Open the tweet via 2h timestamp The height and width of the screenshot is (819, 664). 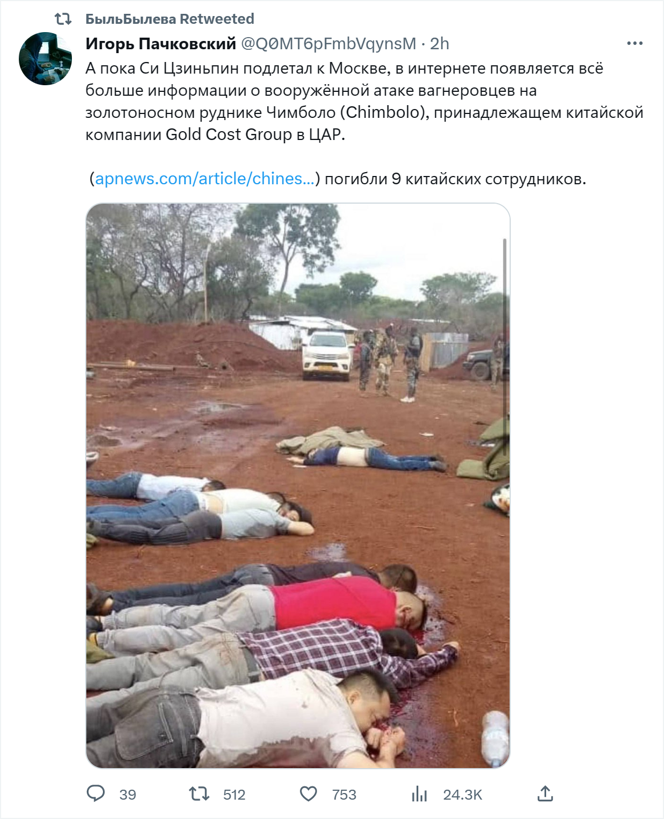click(x=439, y=44)
